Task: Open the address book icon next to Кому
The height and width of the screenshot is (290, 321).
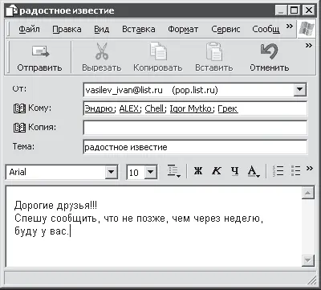Action: (x=19, y=108)
